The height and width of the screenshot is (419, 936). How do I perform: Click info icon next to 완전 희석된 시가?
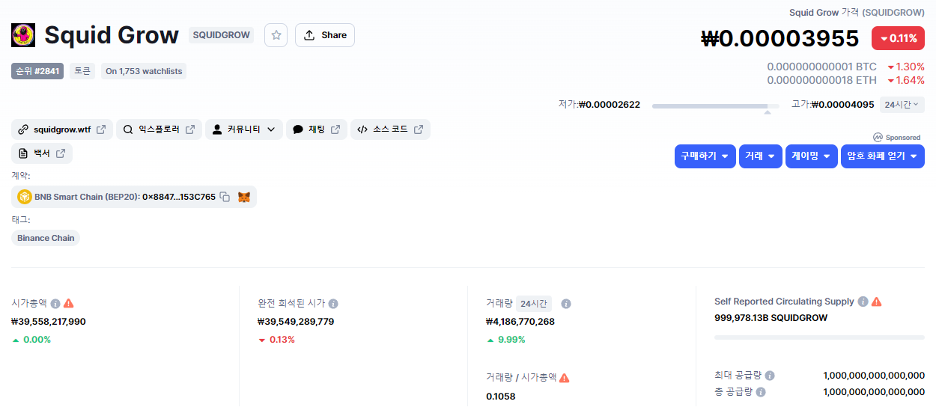333,304
